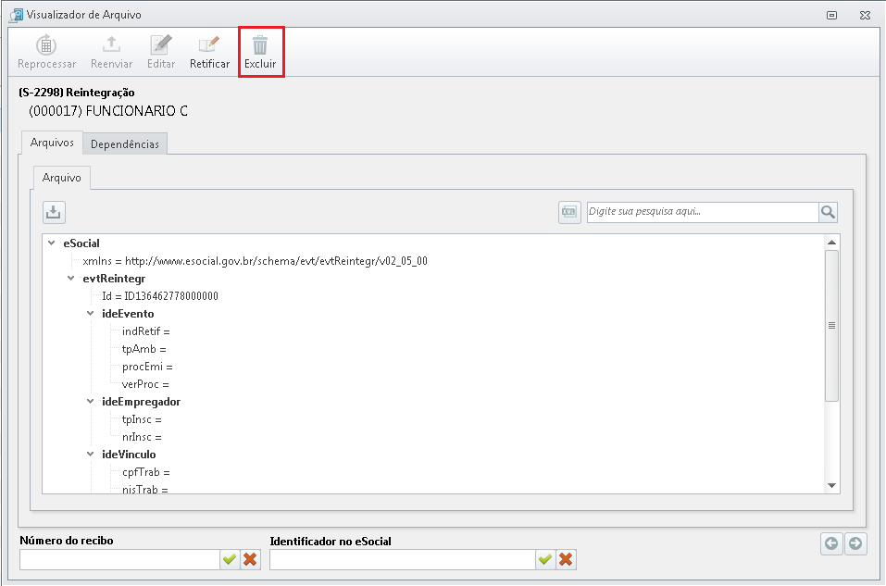The image size is (886, 586).
Task: Close the Visualizador de Arquivo window
Action: [865, 15]
